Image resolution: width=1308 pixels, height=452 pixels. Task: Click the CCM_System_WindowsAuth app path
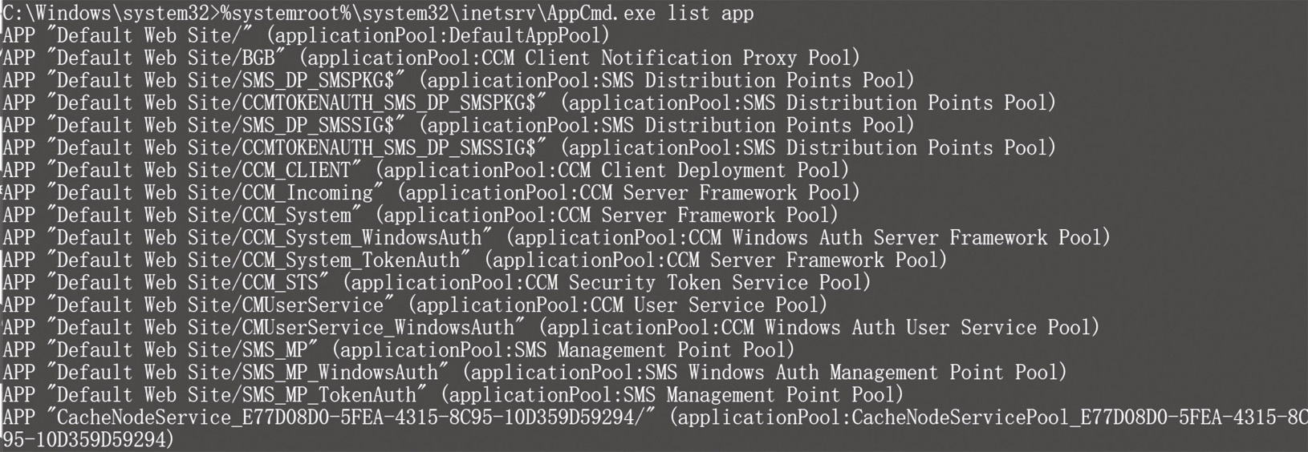[361, 237]
